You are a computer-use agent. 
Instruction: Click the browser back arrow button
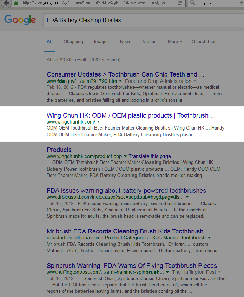[6, 3]
